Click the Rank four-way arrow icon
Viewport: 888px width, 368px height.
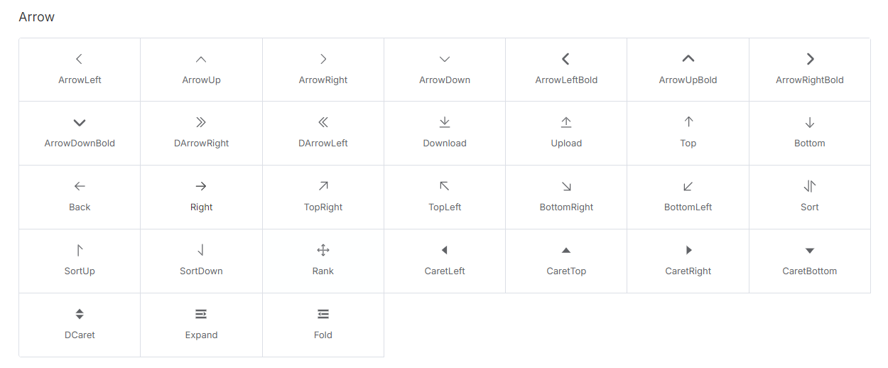[x=323, y=250]
